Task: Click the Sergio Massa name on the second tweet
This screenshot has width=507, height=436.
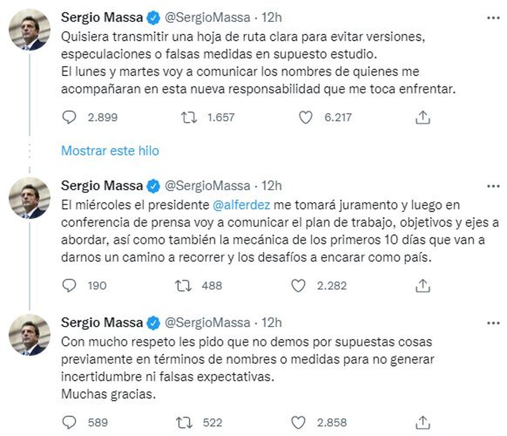Action: pyautogui.click(x=102, y=186)
